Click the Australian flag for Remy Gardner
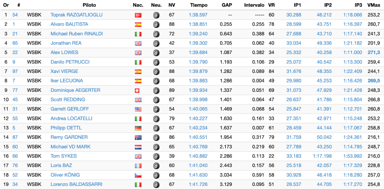The height and width of the screenshot is (189, 384). pos(138,138)
